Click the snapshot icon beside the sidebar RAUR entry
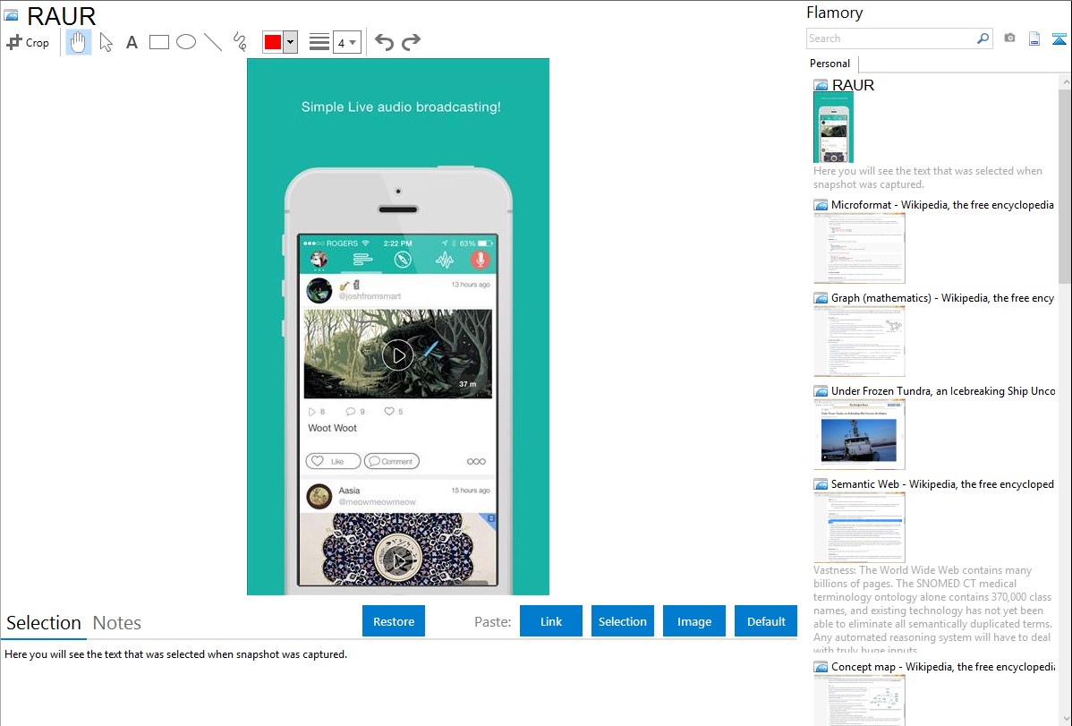1072x726 pixels. (x=821, y=86)
